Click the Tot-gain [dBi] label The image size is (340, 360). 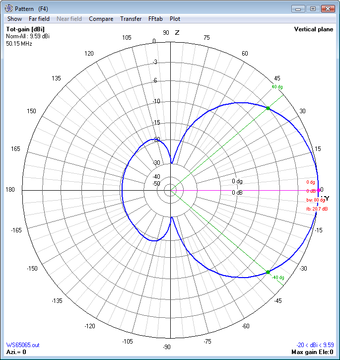click(x=25, y=29)
